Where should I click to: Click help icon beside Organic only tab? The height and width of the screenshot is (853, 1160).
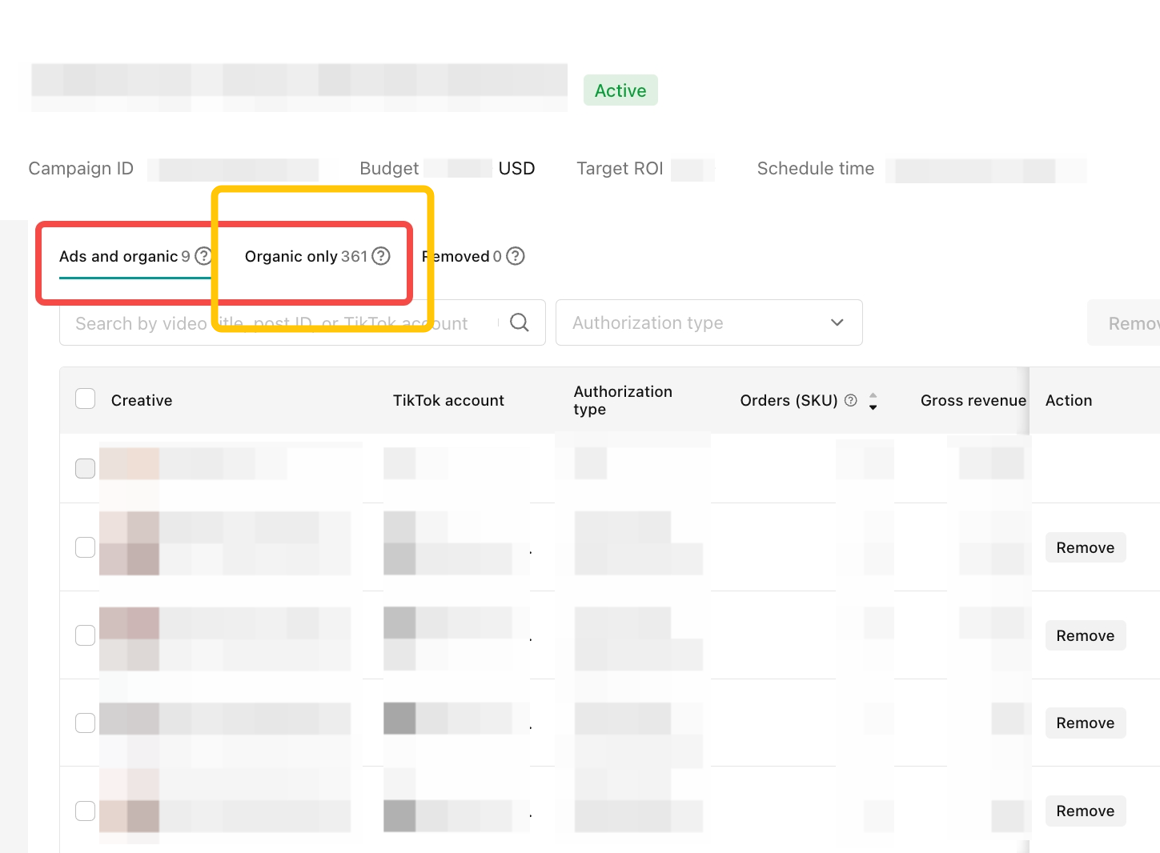pyautogui.click(x=381, y=256)
